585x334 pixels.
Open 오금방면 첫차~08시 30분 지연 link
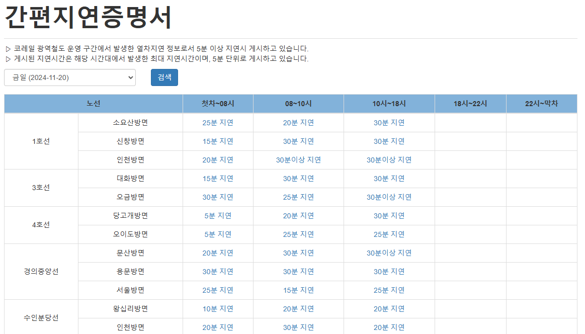(x=218, y=197)
